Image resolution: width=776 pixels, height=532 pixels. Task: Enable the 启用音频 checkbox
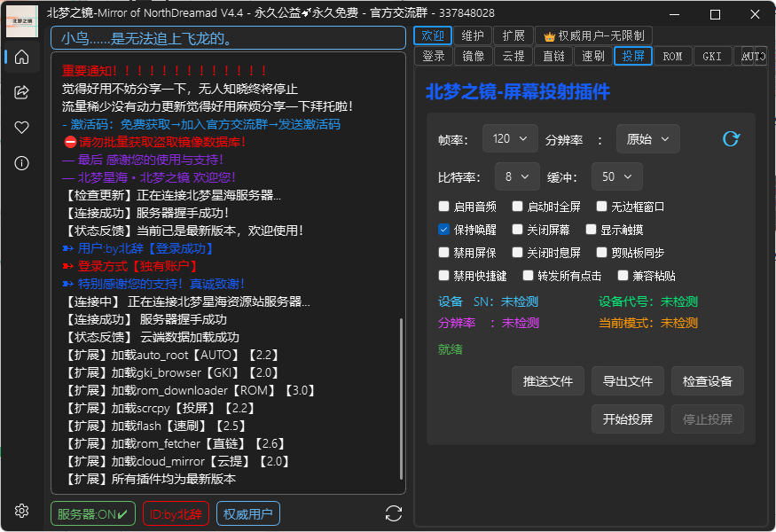tap(443, 206)
